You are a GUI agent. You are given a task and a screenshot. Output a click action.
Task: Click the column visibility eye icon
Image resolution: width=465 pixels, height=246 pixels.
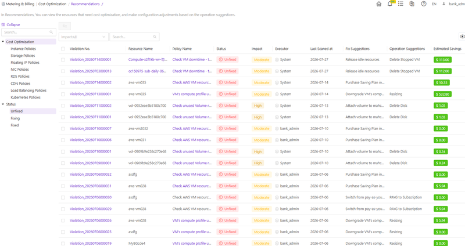462,37
